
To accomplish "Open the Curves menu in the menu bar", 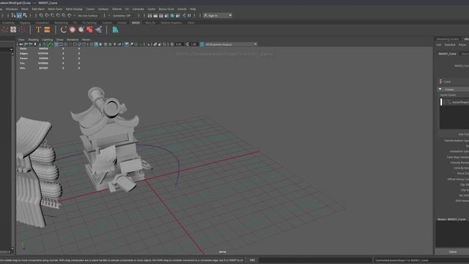I will [90, 9].
